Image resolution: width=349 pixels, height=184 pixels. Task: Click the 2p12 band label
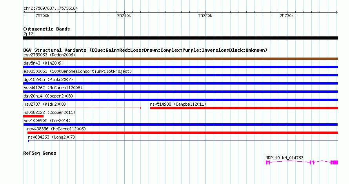[28, 34]
